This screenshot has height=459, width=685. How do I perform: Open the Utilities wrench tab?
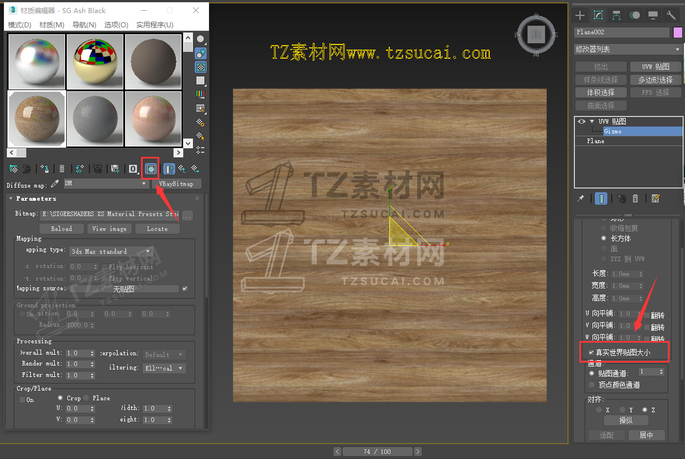671,15
